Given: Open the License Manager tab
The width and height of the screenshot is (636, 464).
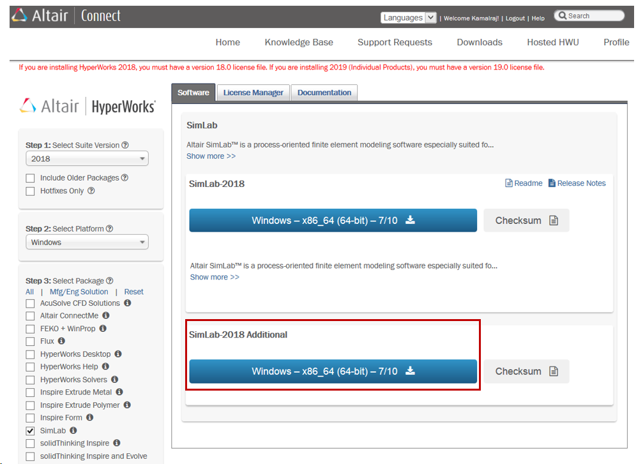Looking at the screenshot, I should [x=253, y=93].
